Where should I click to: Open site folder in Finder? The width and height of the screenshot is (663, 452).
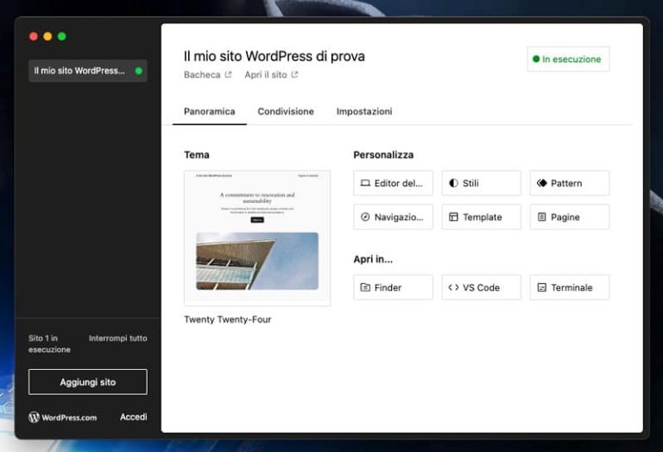(393, 287)
